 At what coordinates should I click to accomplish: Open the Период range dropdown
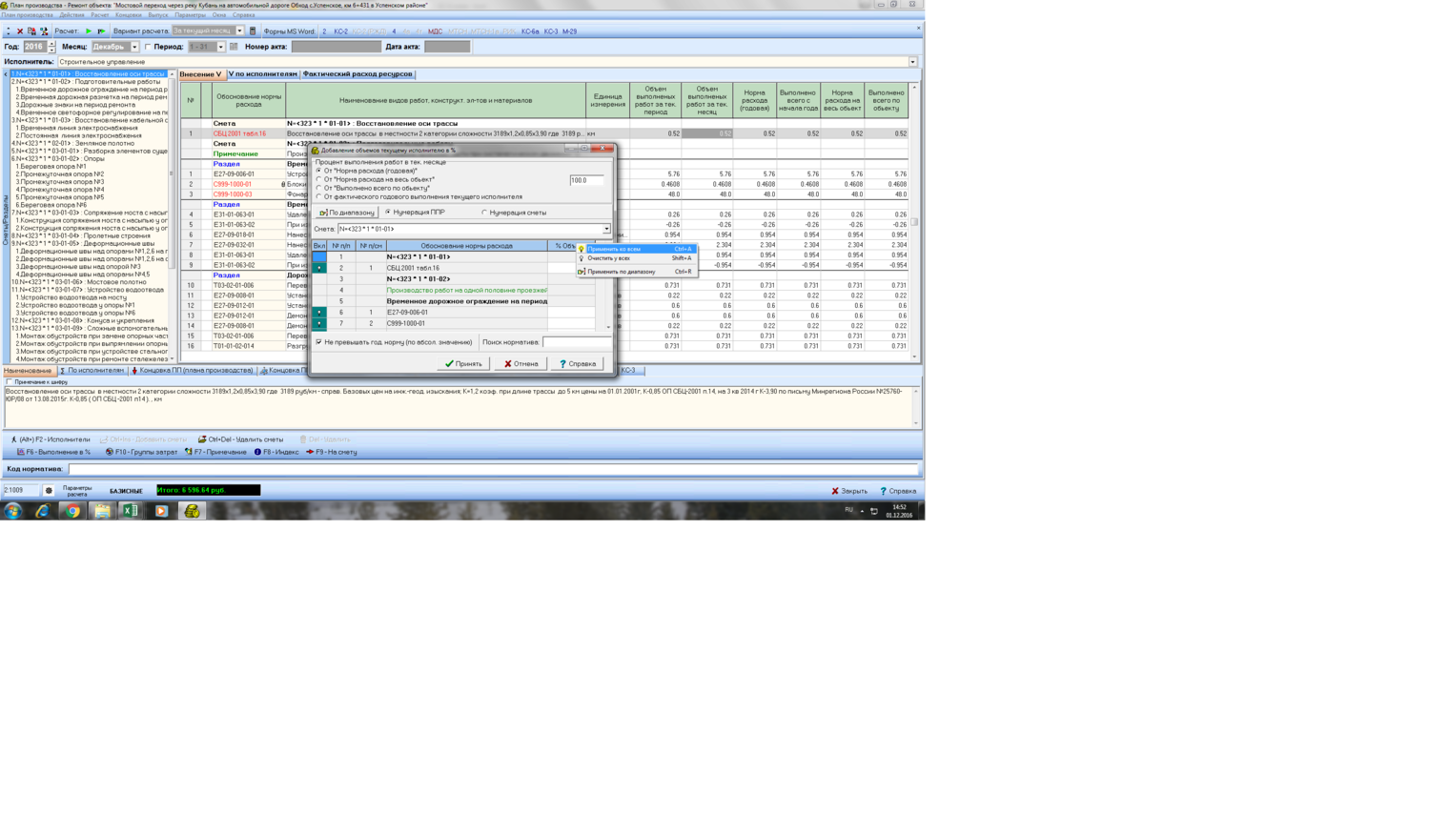pyautogui.click(x=220, y=47)
